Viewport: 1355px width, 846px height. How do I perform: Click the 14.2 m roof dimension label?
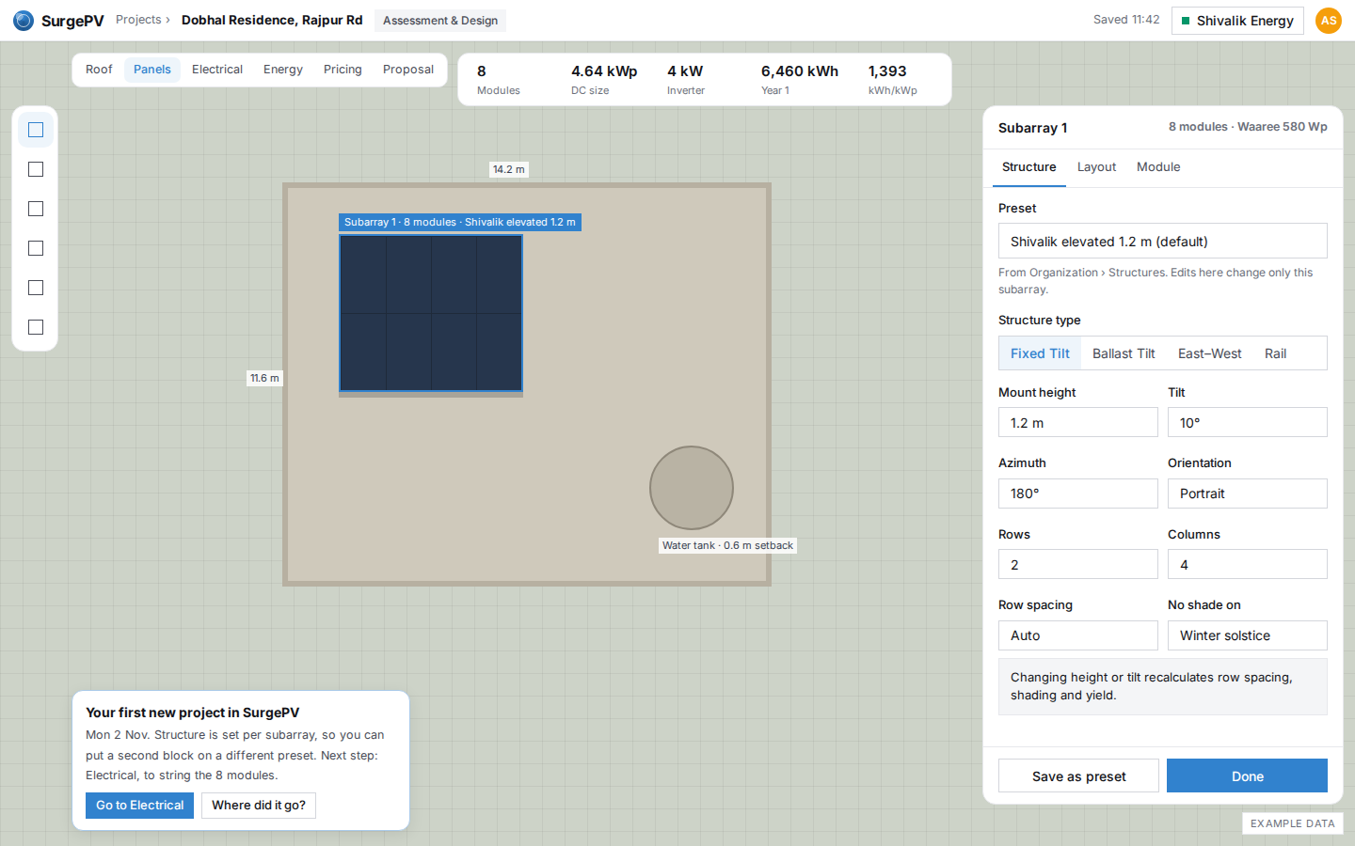(x=509, y=169)
